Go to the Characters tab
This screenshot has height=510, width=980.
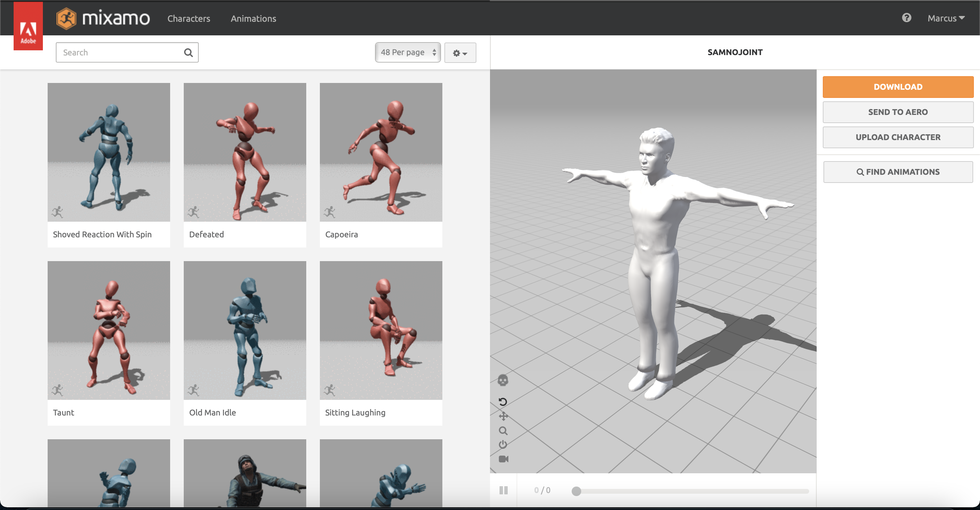[x=189, y=18]
